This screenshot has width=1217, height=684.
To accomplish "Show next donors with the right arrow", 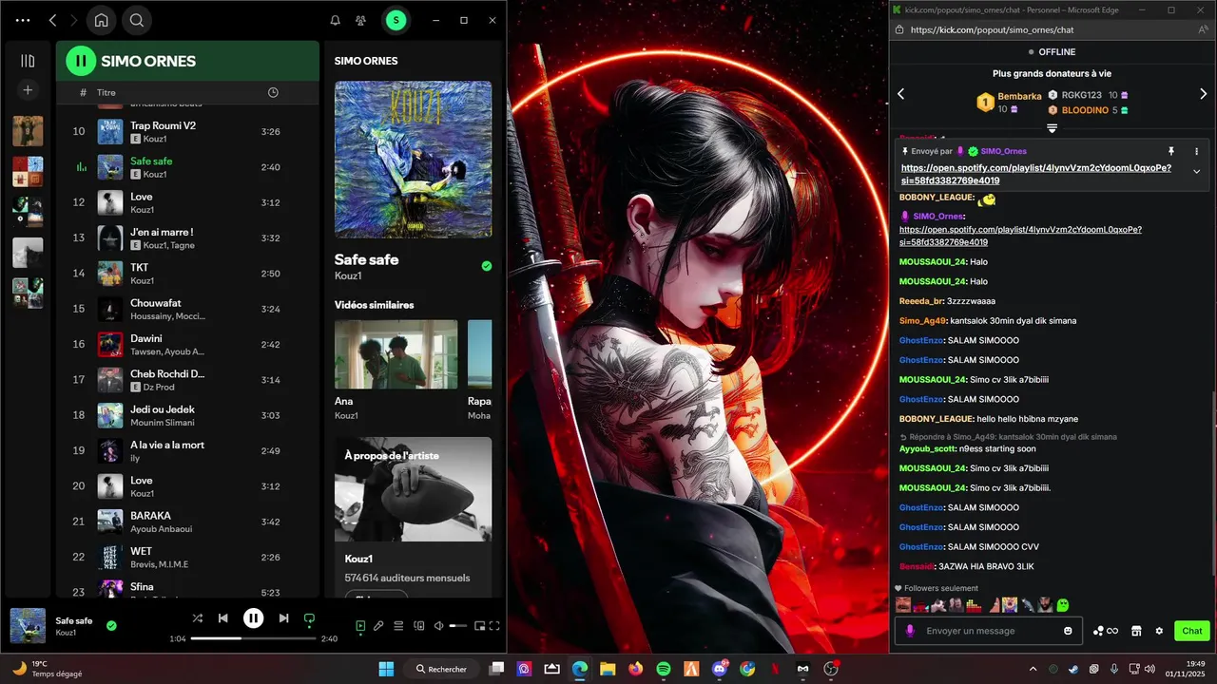I will tap(1203, 94).
